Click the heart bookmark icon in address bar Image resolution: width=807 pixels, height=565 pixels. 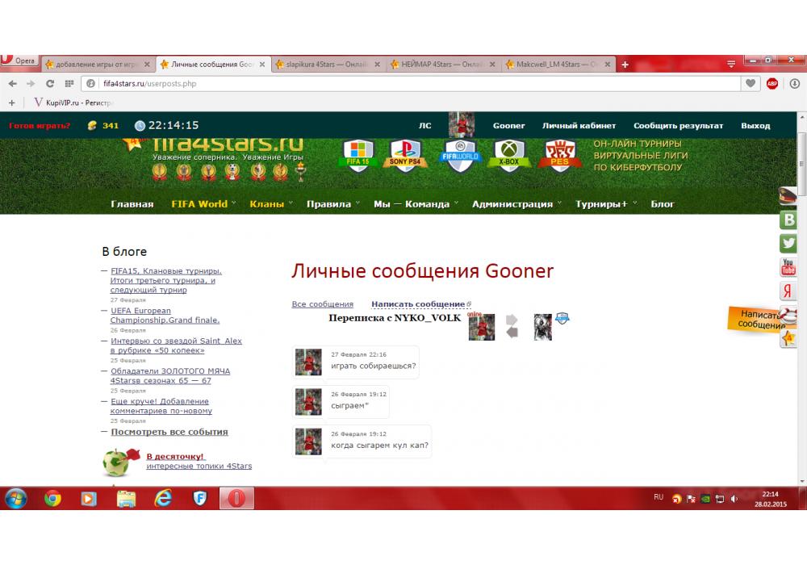tap(751, 83)
